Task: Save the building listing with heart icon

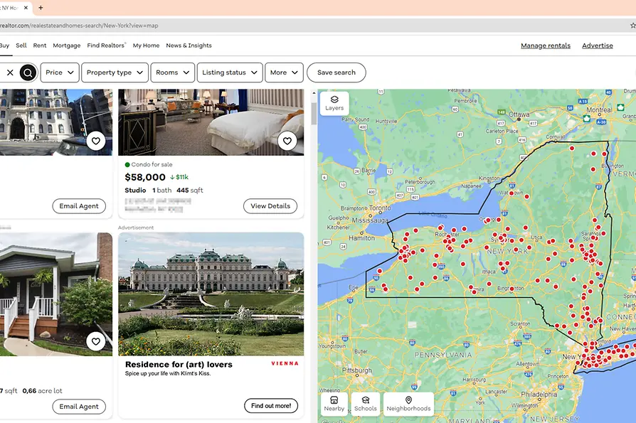Action: [x=96, y=141]
